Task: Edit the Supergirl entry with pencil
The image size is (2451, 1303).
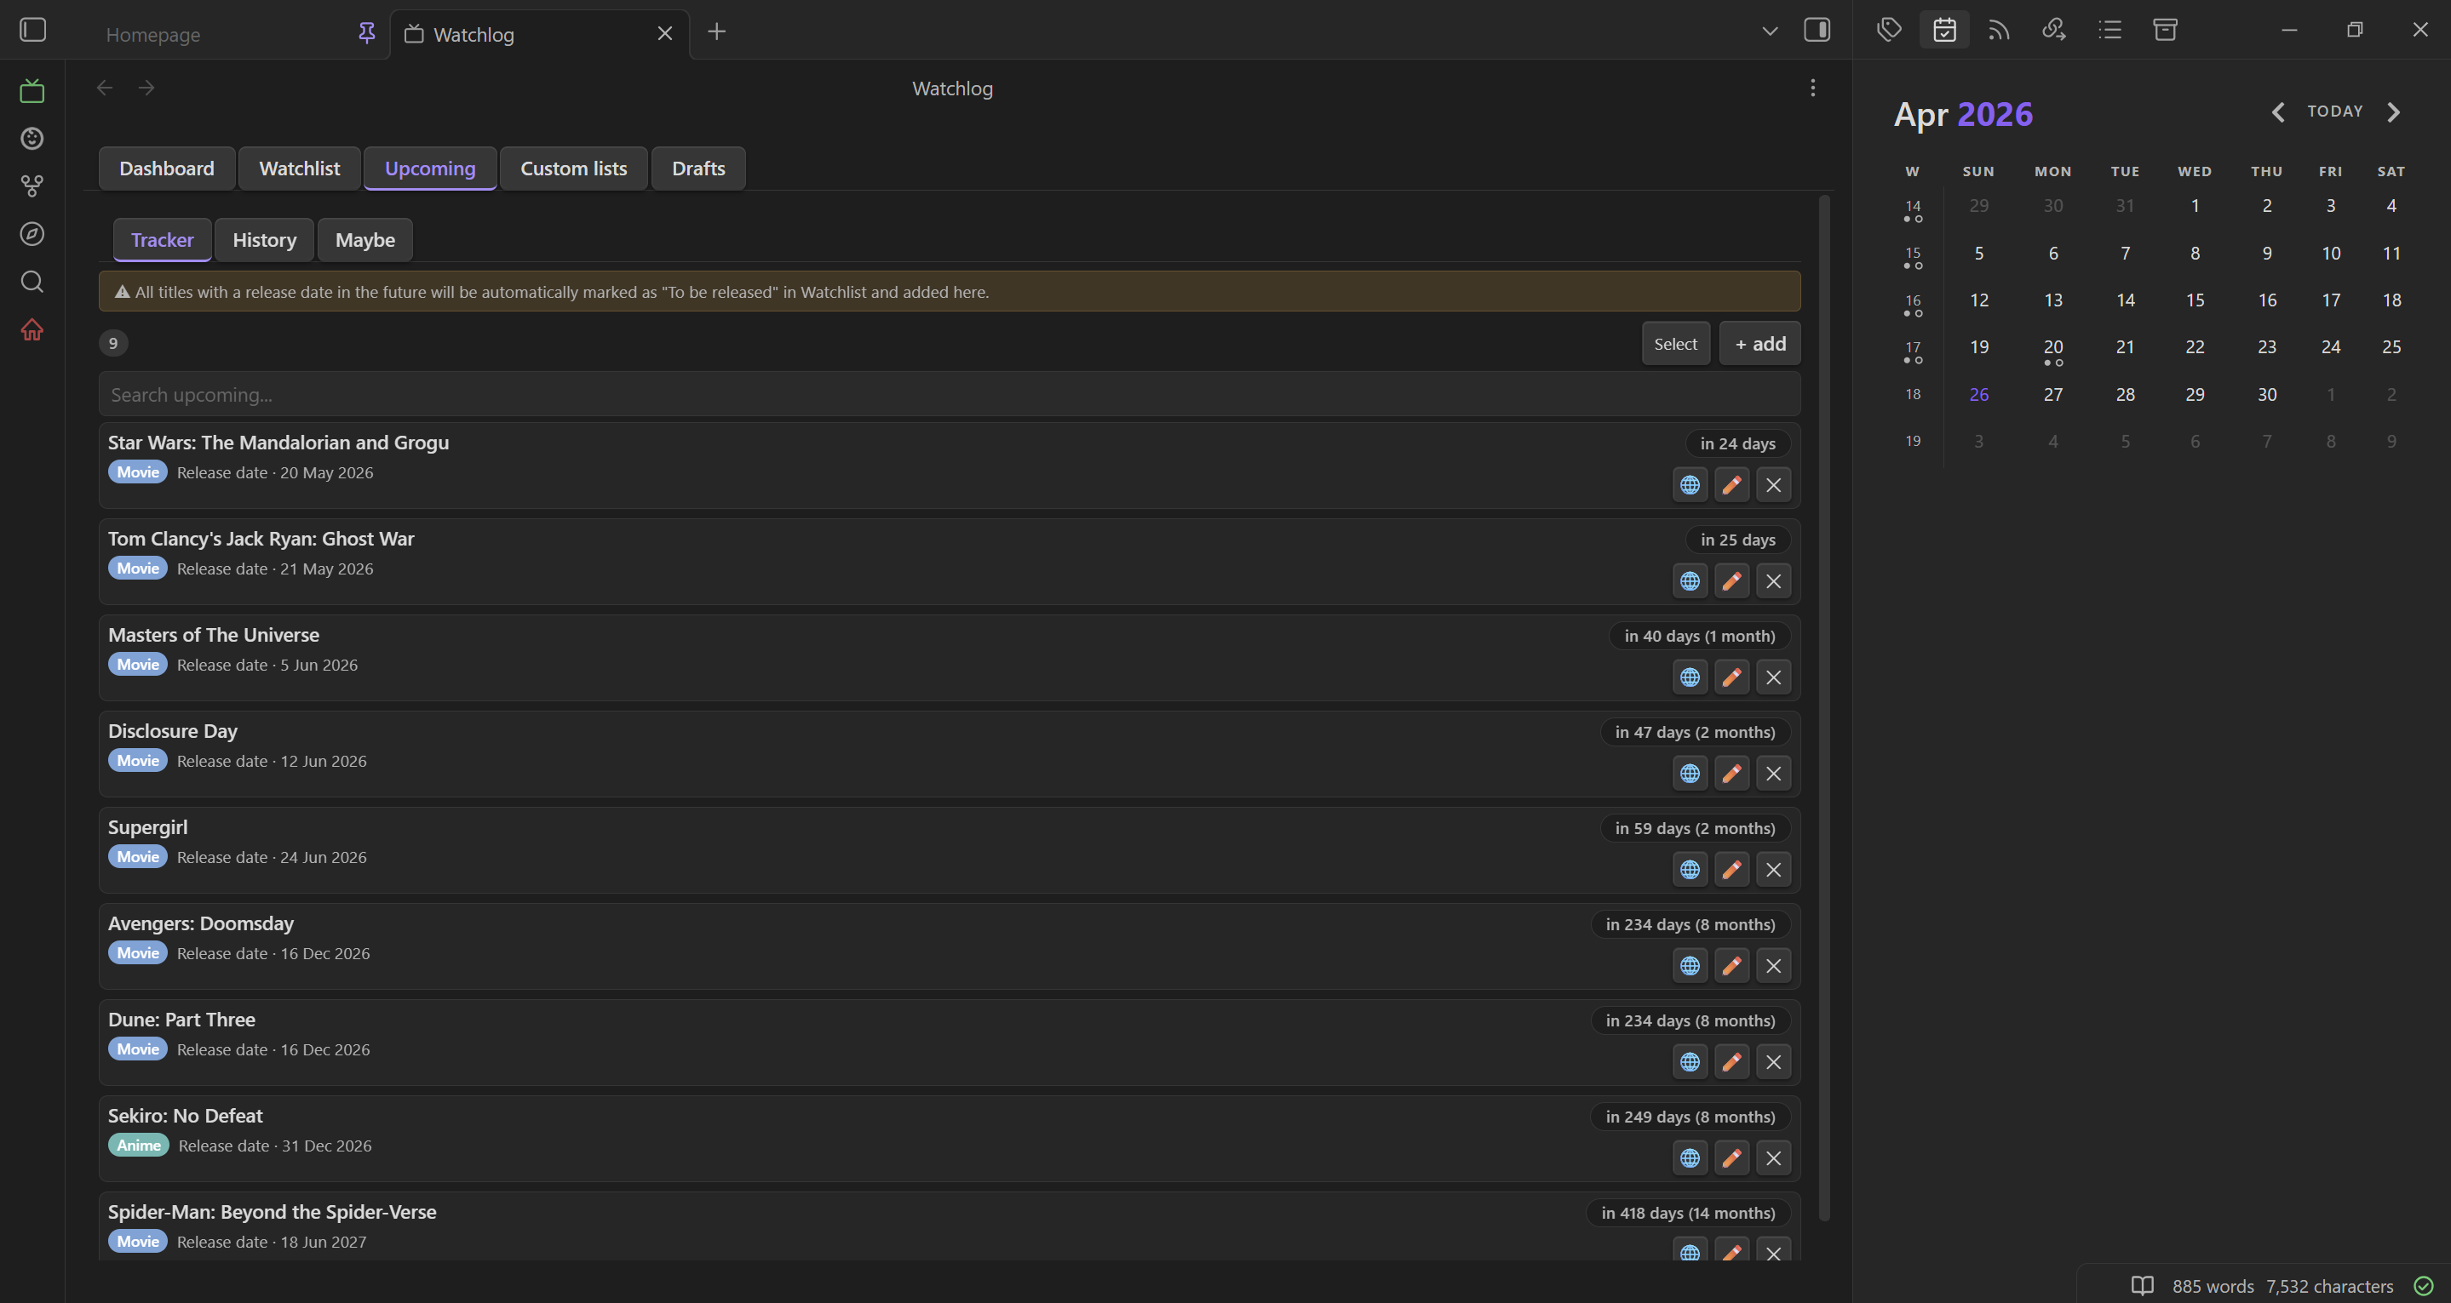Action: [x=1731, y=869]
